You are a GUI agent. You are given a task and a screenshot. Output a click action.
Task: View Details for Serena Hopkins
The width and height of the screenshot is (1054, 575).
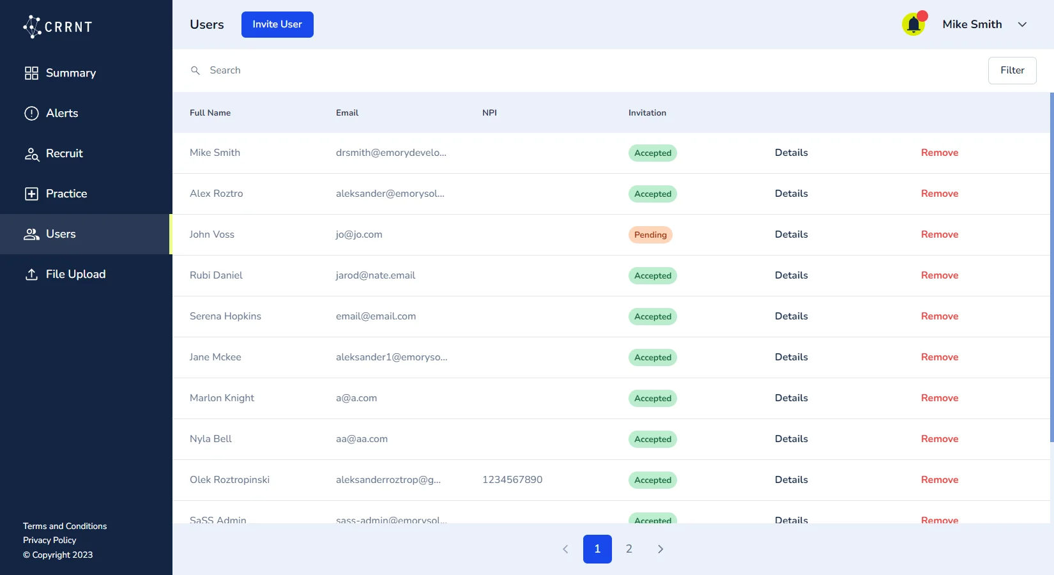coord(791,316)
